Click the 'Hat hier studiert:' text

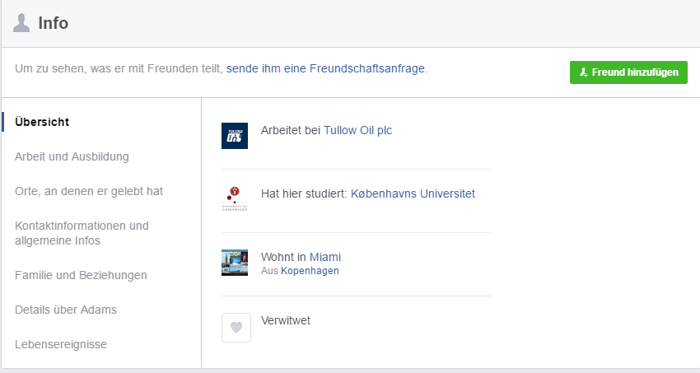tap(304, 193)
